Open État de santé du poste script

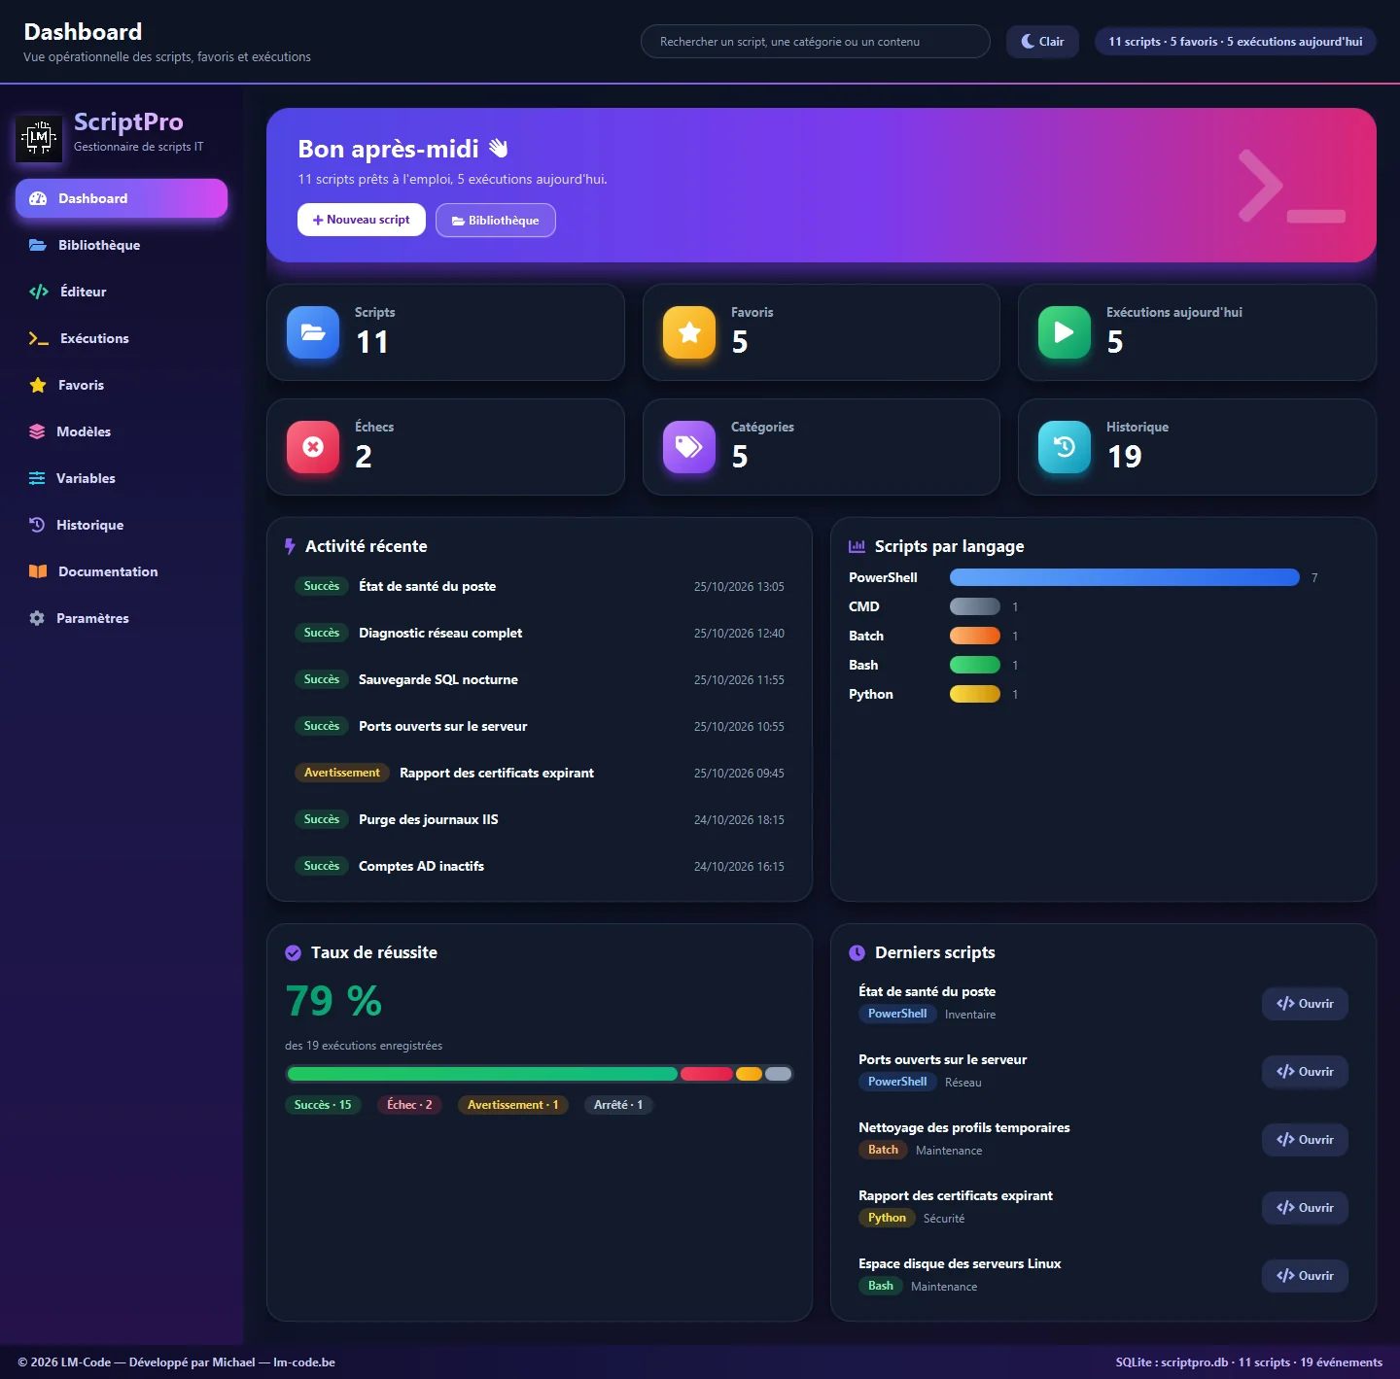coord(1305,1004)
